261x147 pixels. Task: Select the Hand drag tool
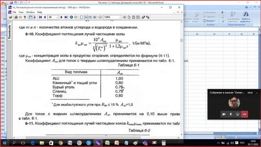pyautogui.click(x=31, y=17)
